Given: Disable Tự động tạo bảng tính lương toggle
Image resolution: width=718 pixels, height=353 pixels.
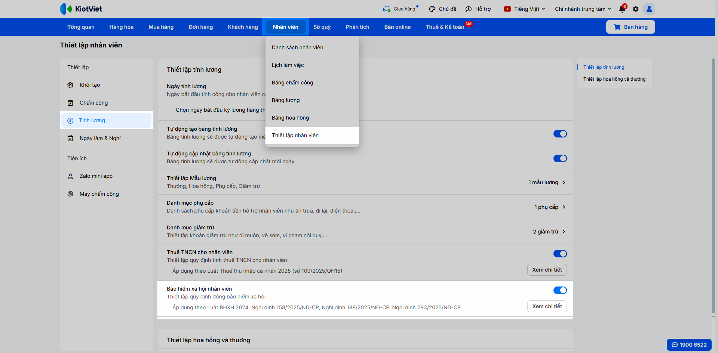Looking at the screenshot, I should 560,134.
